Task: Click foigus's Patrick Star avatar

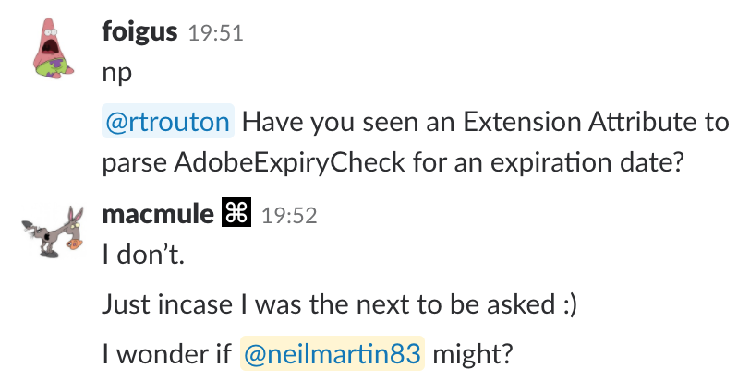Action: click(49, 50)
